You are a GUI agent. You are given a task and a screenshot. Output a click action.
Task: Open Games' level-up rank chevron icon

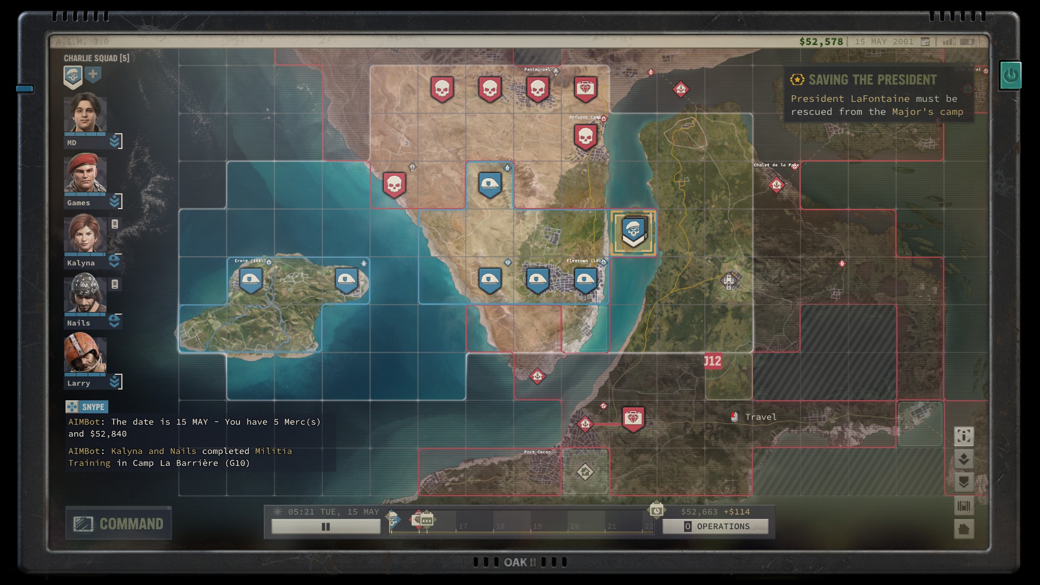[115, 201]
